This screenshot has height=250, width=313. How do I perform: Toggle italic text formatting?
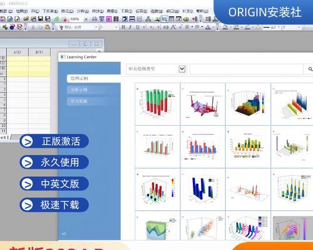(x=130, y=27)
